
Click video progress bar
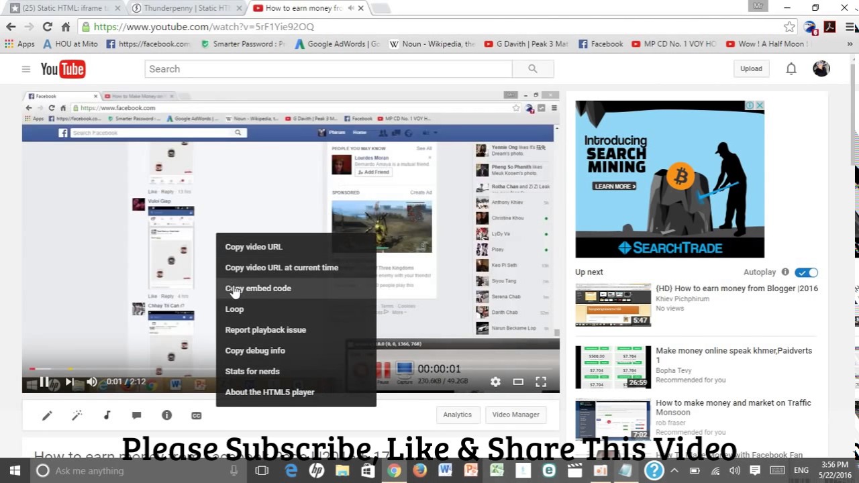click(291, 368)
